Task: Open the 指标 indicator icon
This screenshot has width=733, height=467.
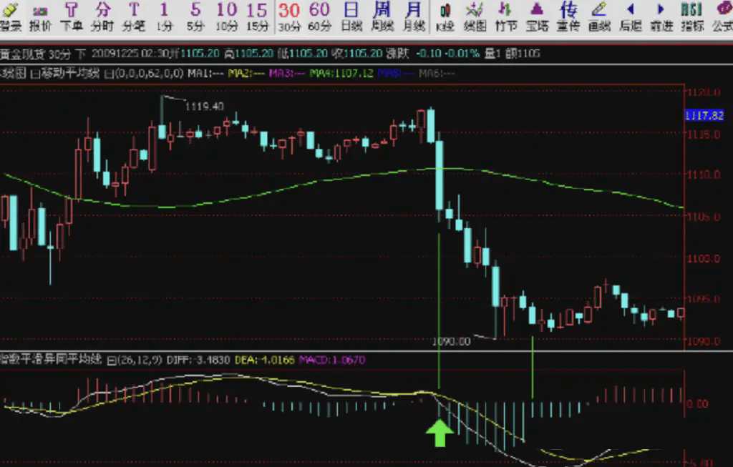Action: click(692, 16)
